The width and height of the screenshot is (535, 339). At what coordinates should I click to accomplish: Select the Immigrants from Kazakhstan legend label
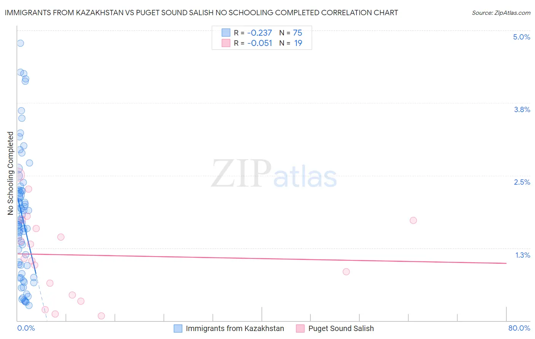[235, 328]
